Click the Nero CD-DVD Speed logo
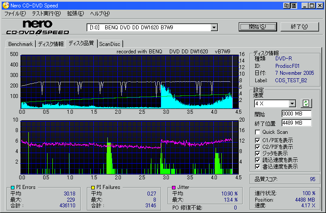 tap(38, 28)
